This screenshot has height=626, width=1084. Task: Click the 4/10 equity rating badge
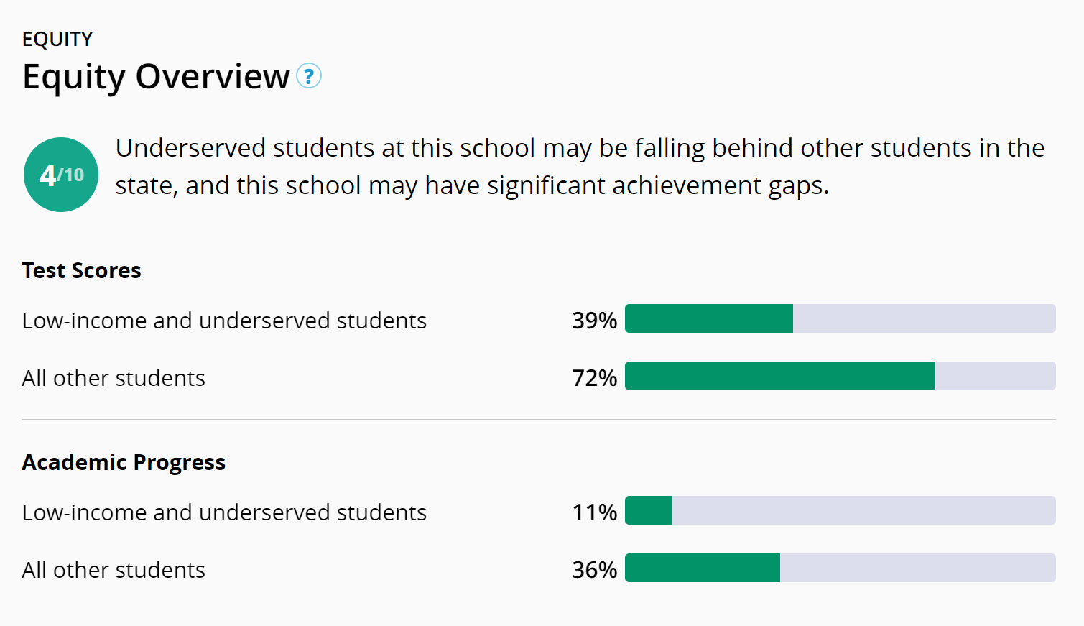coord(61,175)
